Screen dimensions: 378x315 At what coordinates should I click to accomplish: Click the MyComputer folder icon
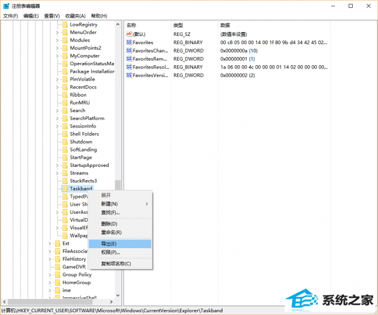coord(65,56)
